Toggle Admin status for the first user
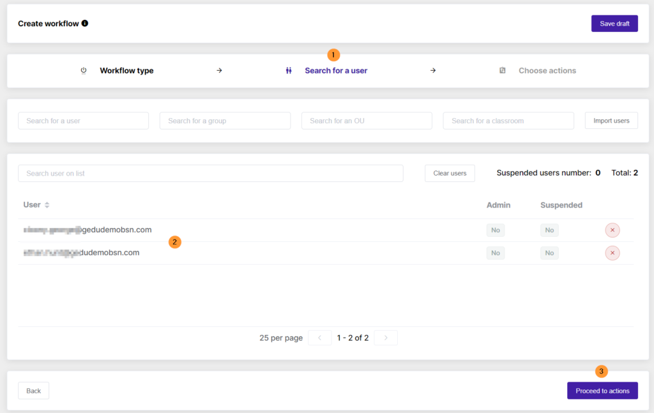The image size is (654, 413). 496,230
